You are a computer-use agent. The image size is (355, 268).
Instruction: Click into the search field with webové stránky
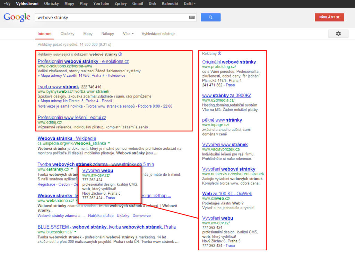112,17
